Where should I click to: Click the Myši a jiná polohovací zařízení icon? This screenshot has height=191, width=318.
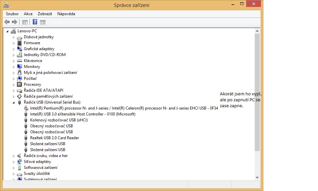tap(20, 73)
